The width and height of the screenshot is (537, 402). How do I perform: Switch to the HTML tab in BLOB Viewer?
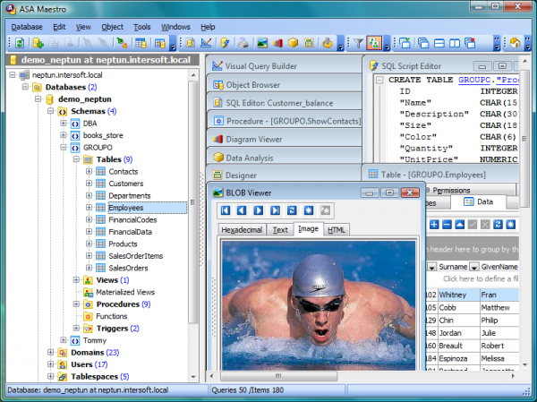(336, 230)
